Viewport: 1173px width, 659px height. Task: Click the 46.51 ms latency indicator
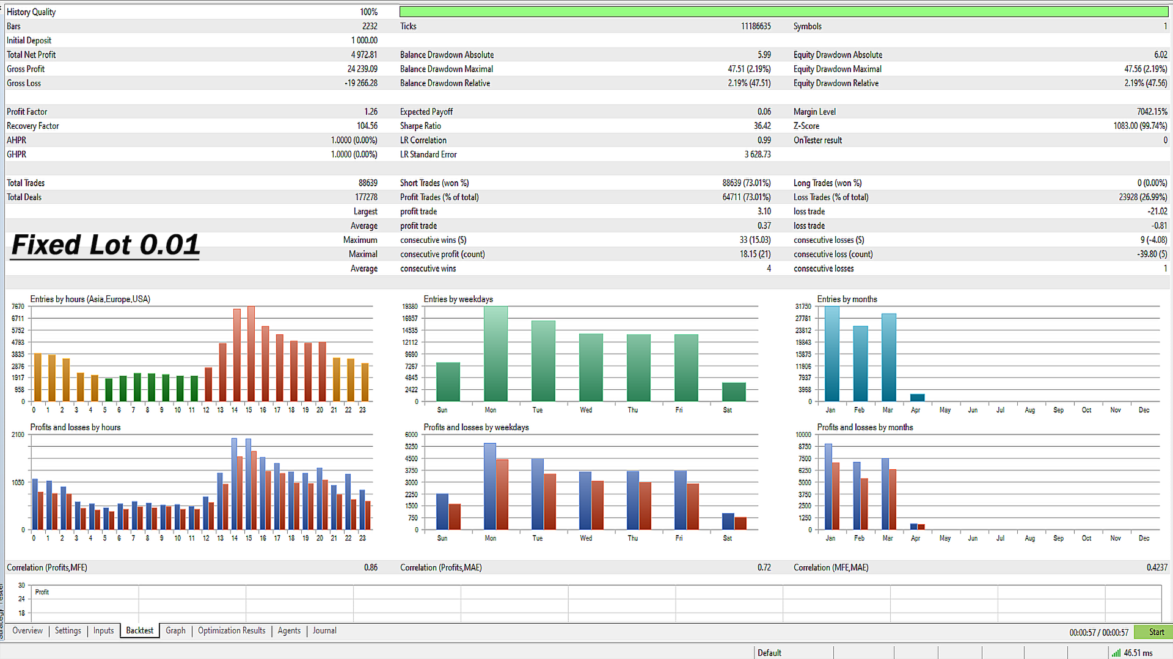(x=1138, y=653)
